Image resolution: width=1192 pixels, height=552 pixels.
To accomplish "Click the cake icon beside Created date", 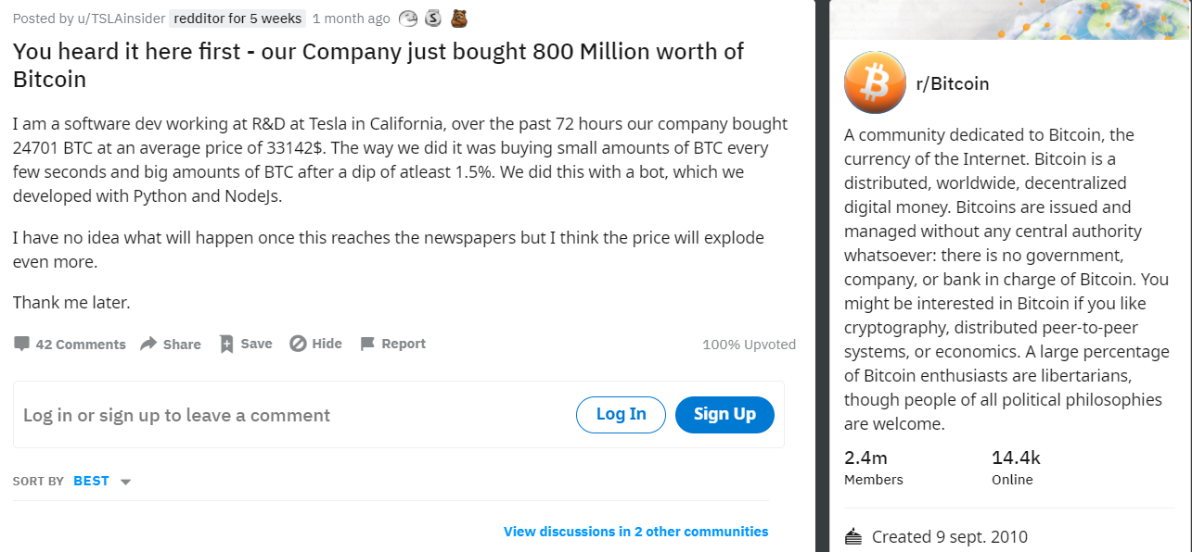I will coord(853,536).
